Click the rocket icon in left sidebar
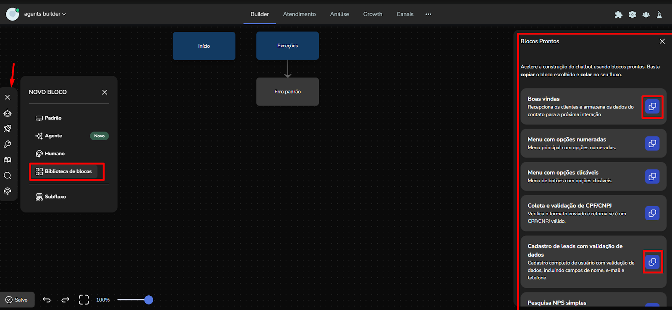The image size is (672, 310). tap(8, 129)
